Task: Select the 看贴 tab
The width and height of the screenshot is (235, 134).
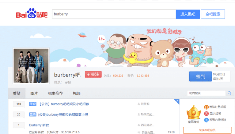Action: coord(17,93)
